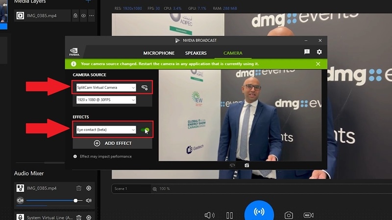The height and width of the screenshot is (220, 392).
Task: Toggle visibility of IMG_0385.mp4 media layer
Action: [x=83, y=16]
